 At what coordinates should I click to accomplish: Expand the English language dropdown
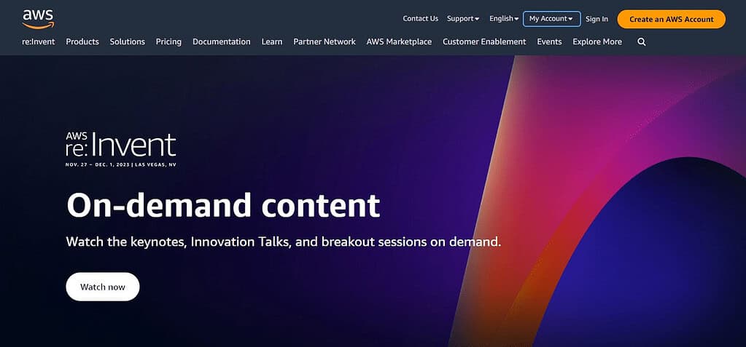[504, 18]
